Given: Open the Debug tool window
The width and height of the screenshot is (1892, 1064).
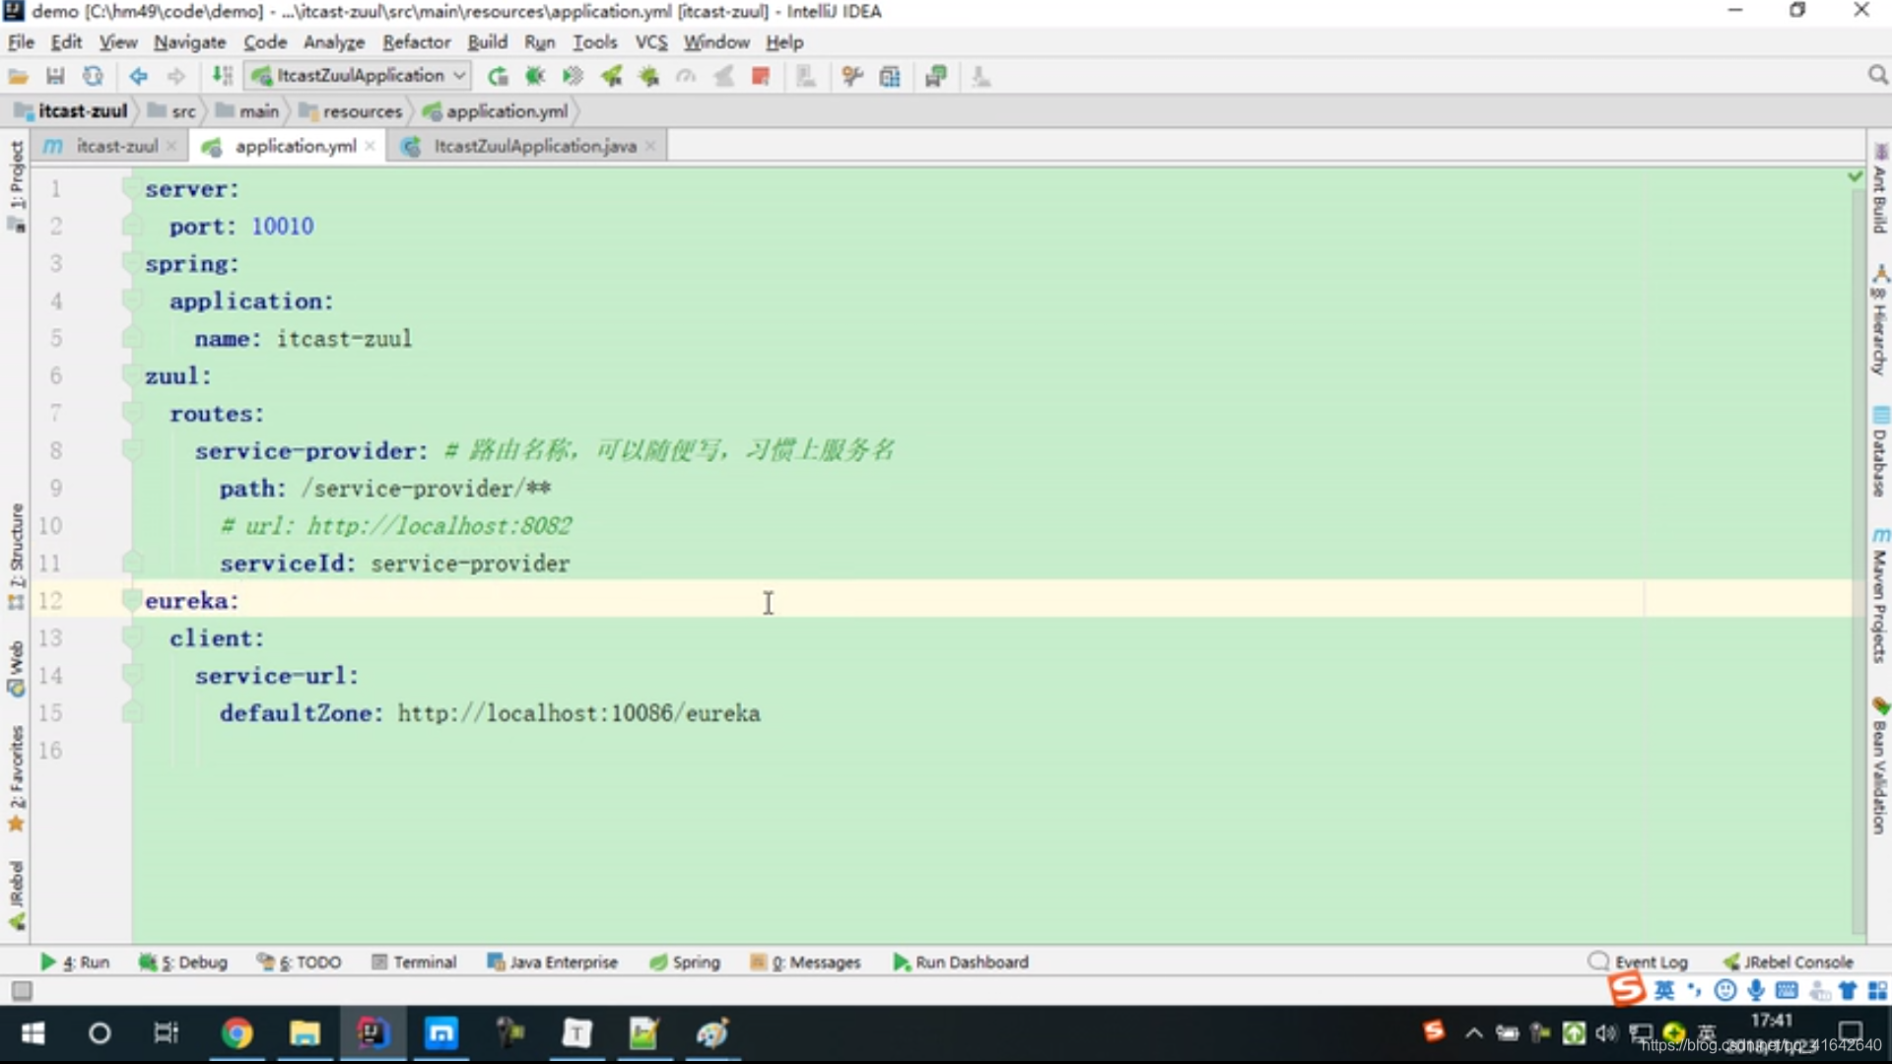Looking at the screenshot, I should coord(183,962).
